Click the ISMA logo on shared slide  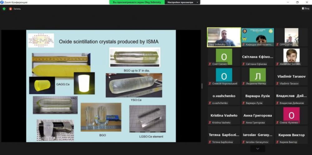coord(41,40)
